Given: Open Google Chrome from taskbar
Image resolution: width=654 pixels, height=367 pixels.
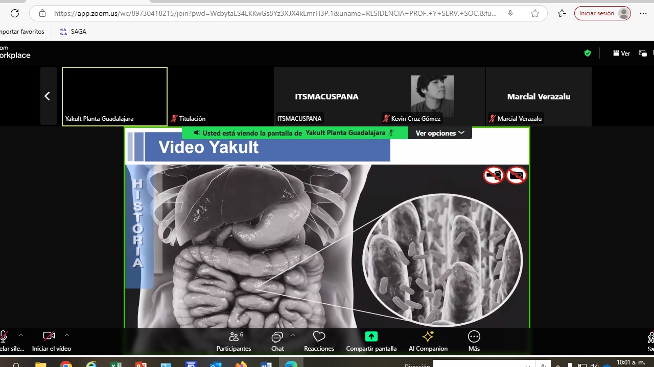Looking at the screenshot, I should [x=66, y=364].
